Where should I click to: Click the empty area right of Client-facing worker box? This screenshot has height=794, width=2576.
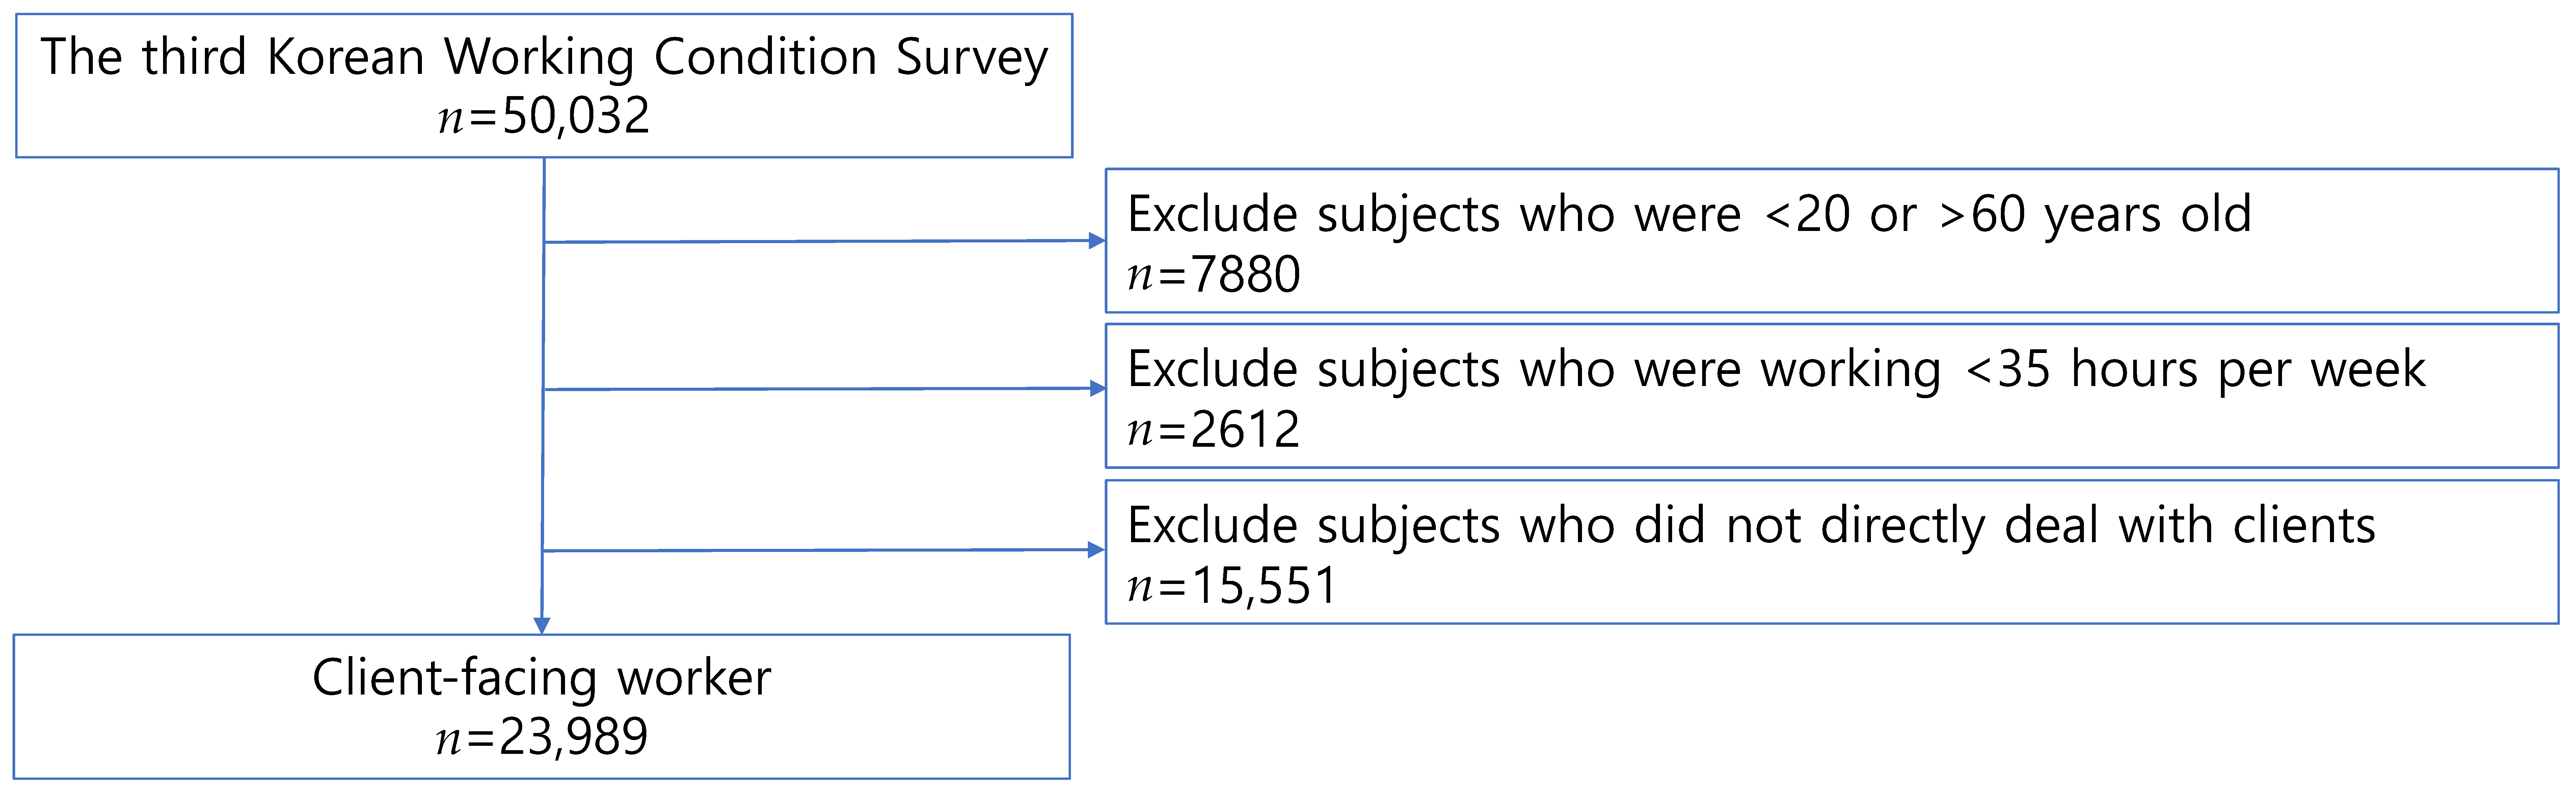1800,709
